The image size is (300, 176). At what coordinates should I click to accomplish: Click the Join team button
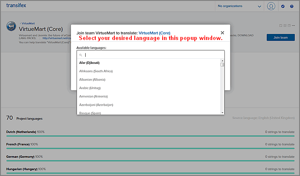(x=280, y=37)
